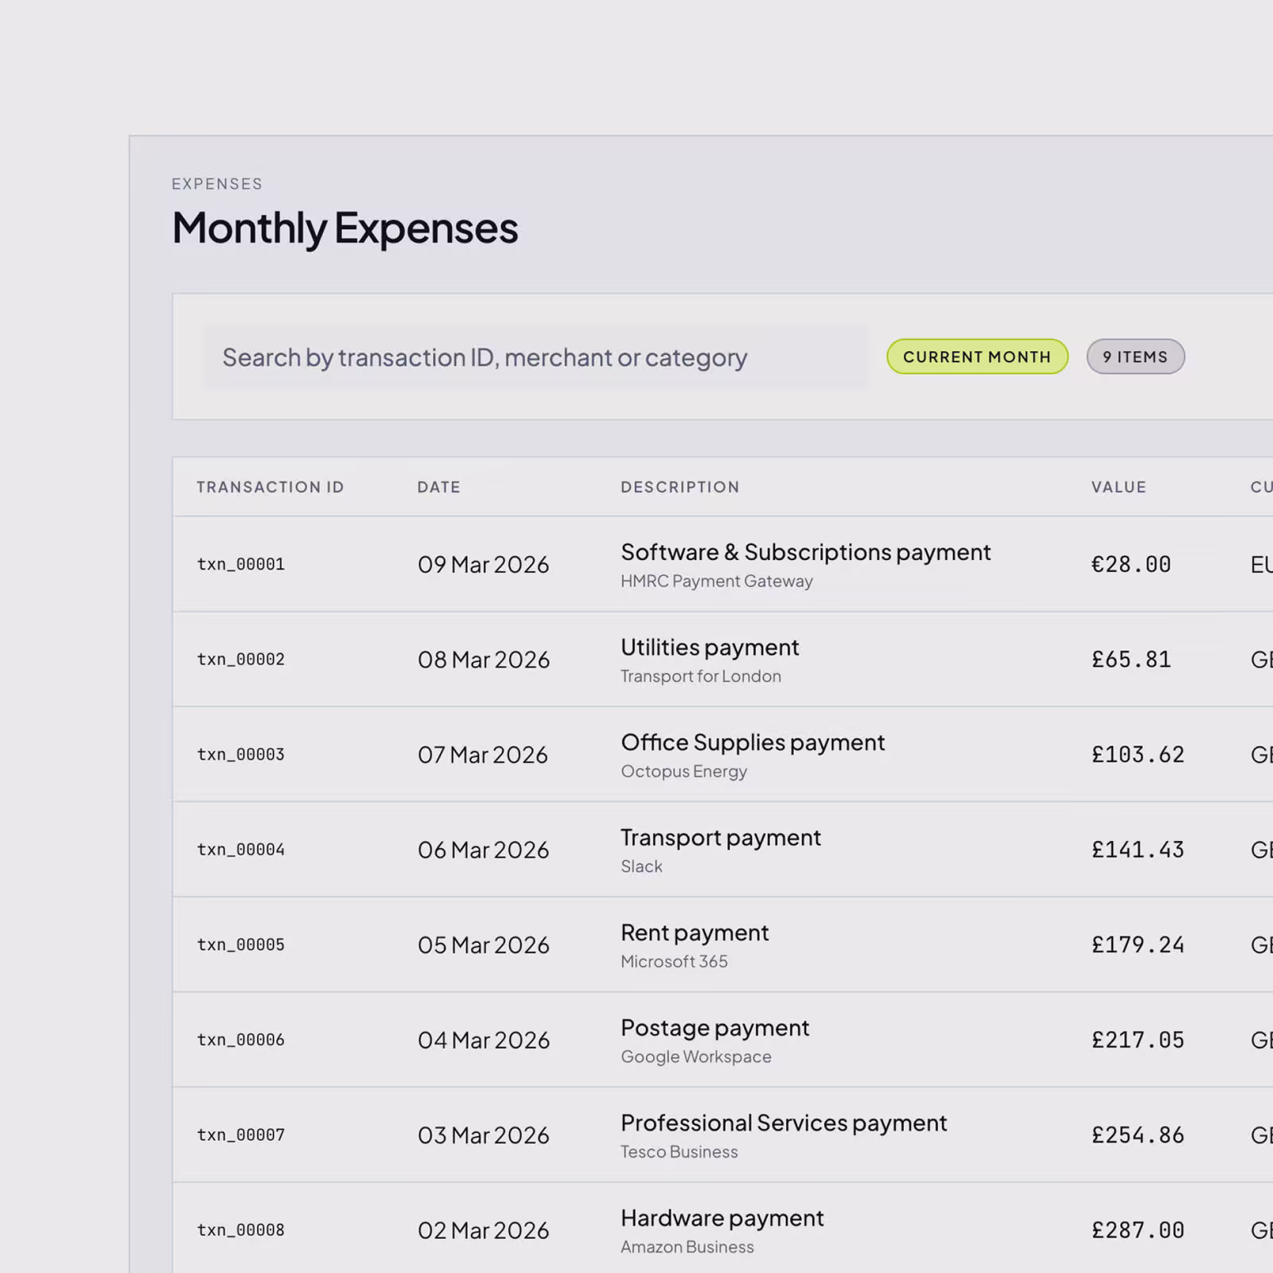
Task: Select the value £65.81
Action: (x=1131, y=660)
